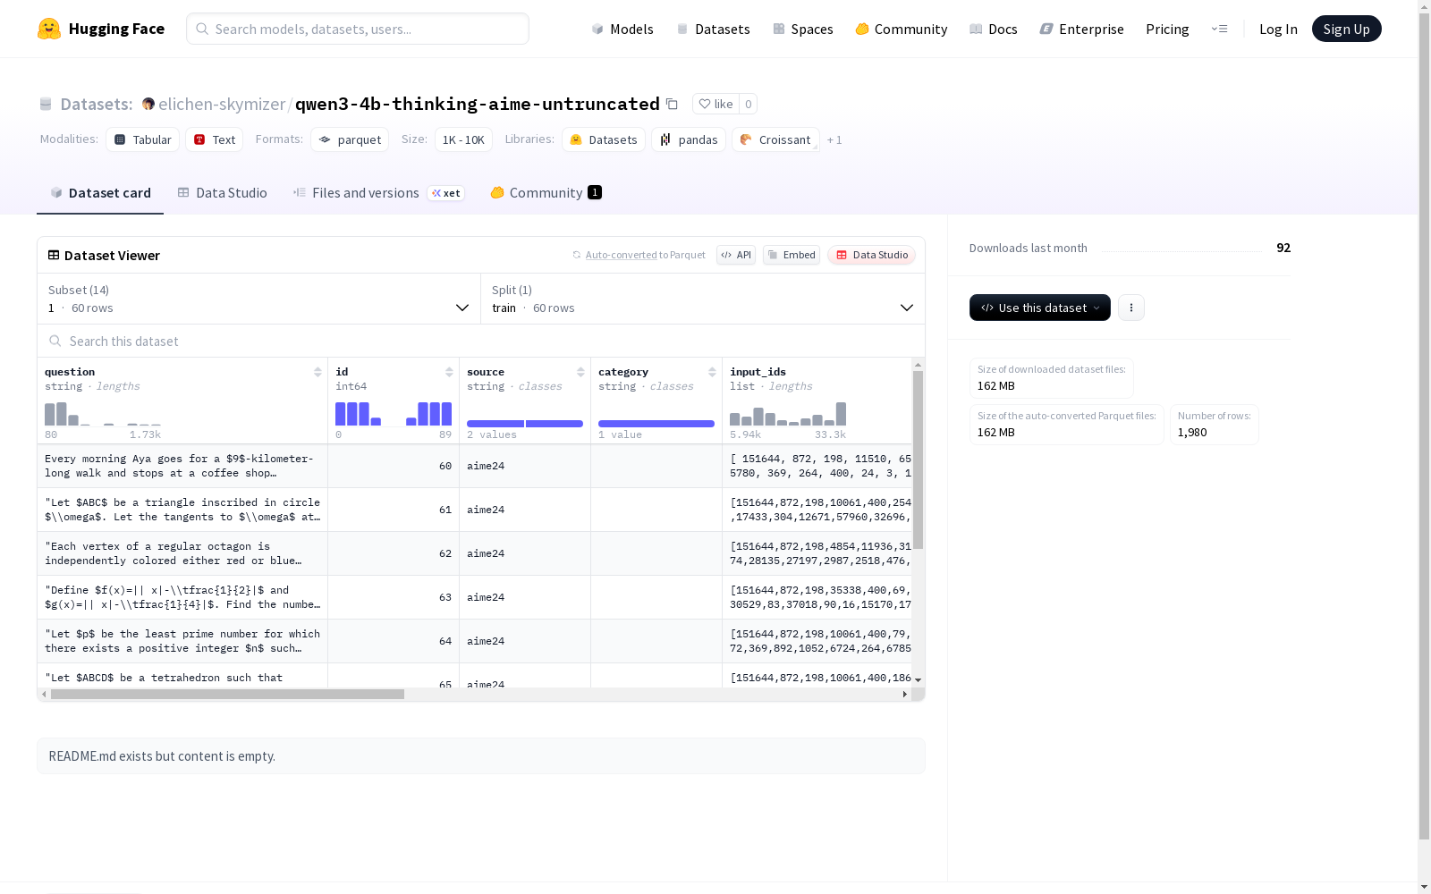Click the Community tab badge count 1

(x=595, y=192)
